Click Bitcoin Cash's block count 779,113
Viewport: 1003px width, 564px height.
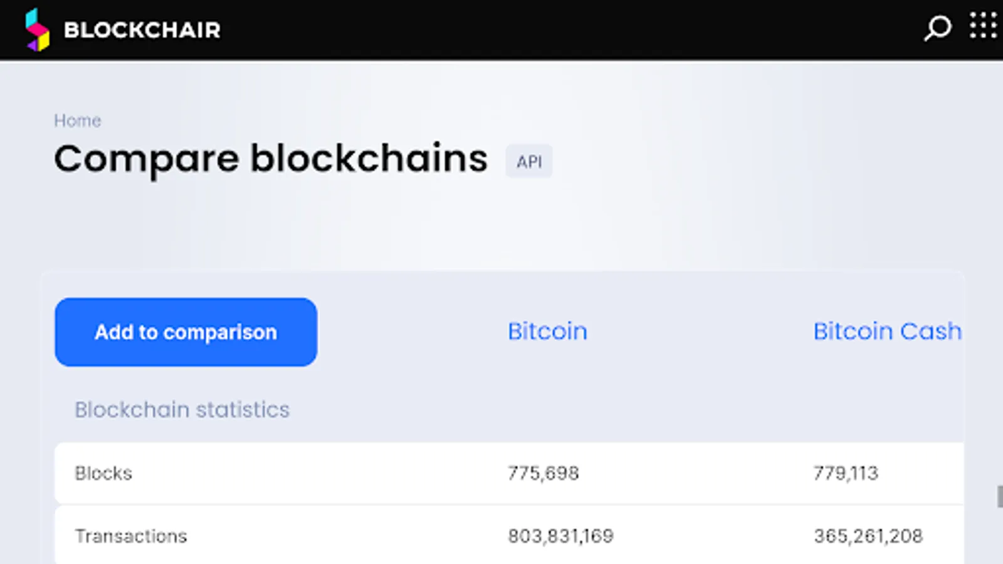click(x=846, y=473)
